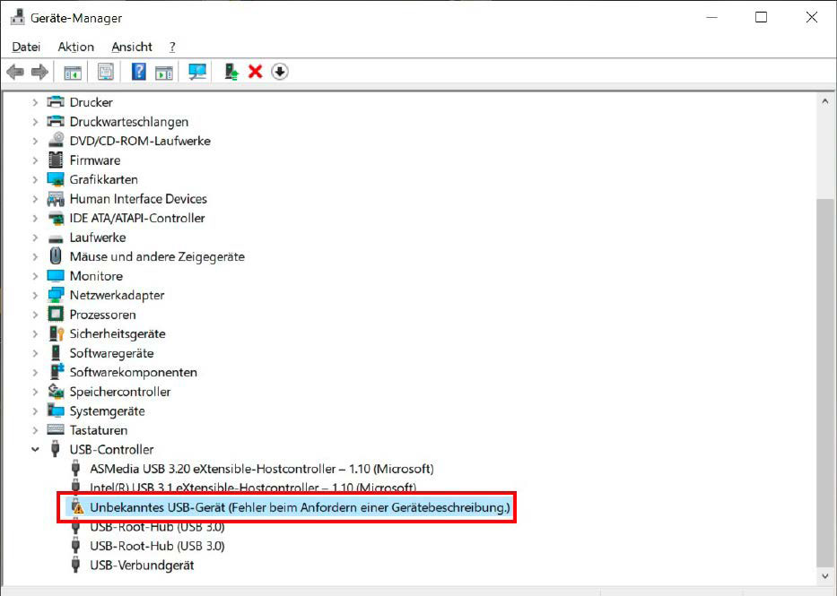Viewport: 837px width, 596px height.
Task: Open the Aktion menu
Action: coord(75,47)
